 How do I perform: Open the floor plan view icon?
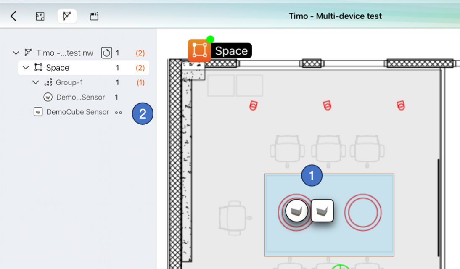40,16
